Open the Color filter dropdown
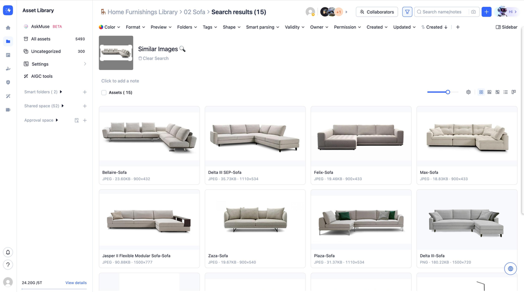The width and height of the screenshot is (524, 292). point(110,27)
